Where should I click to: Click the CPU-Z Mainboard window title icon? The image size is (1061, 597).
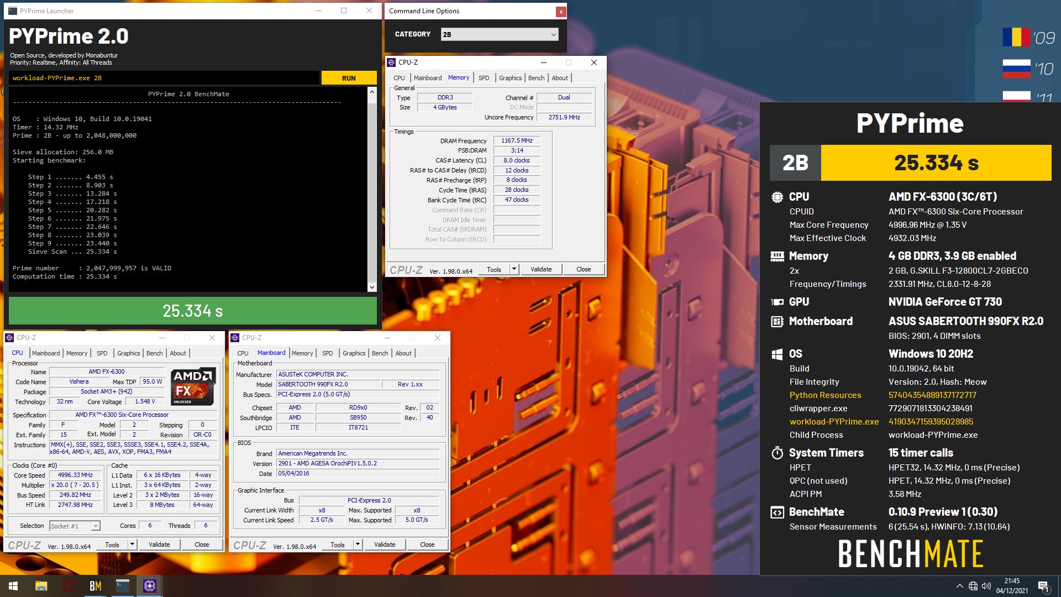pos(235,337)
